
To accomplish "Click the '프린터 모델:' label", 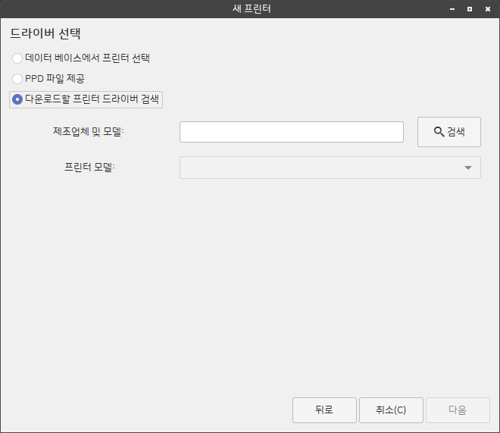I will (x=89, y=168).
